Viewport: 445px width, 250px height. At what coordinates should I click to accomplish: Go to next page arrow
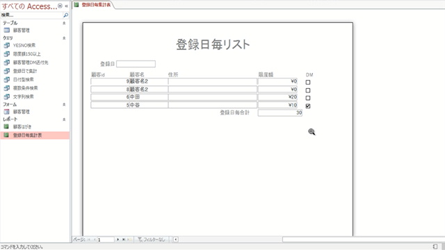point(118,240)
